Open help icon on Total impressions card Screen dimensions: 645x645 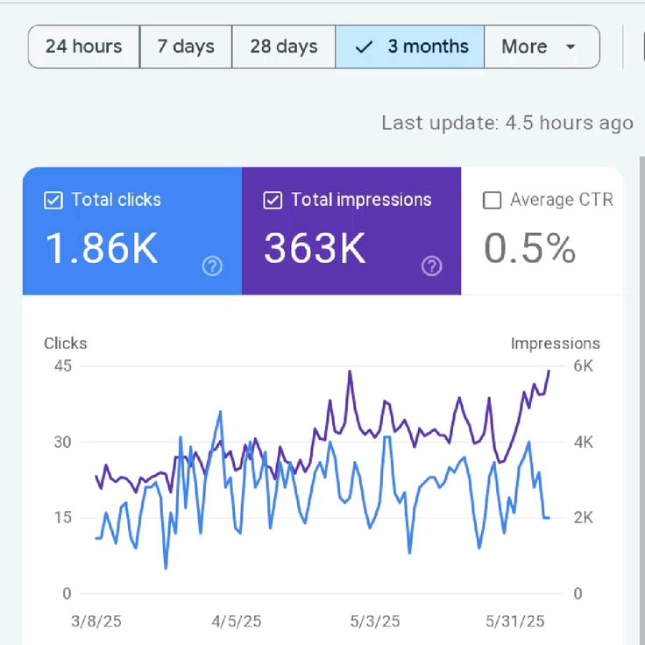[x=432, y=266]
